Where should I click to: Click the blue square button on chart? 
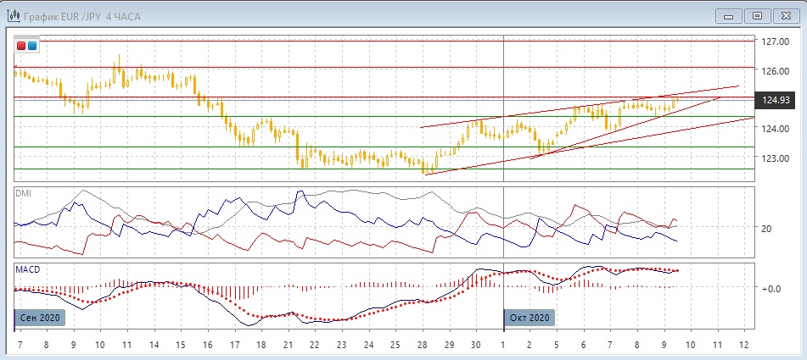click(x=32, y=46)
